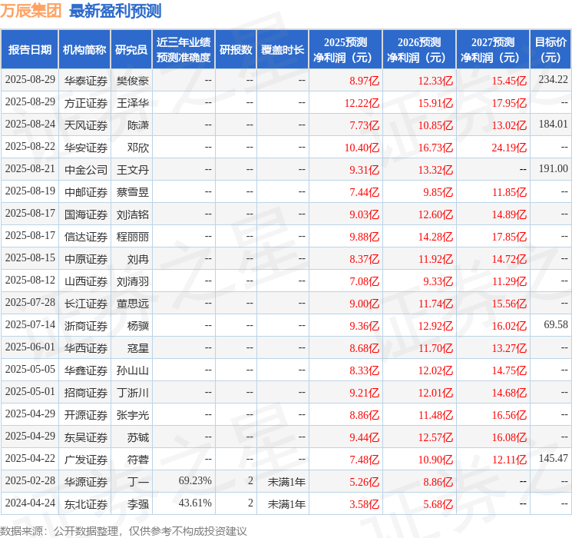
Task: Click analyst name 王文丹
Action: coord(133,170)
